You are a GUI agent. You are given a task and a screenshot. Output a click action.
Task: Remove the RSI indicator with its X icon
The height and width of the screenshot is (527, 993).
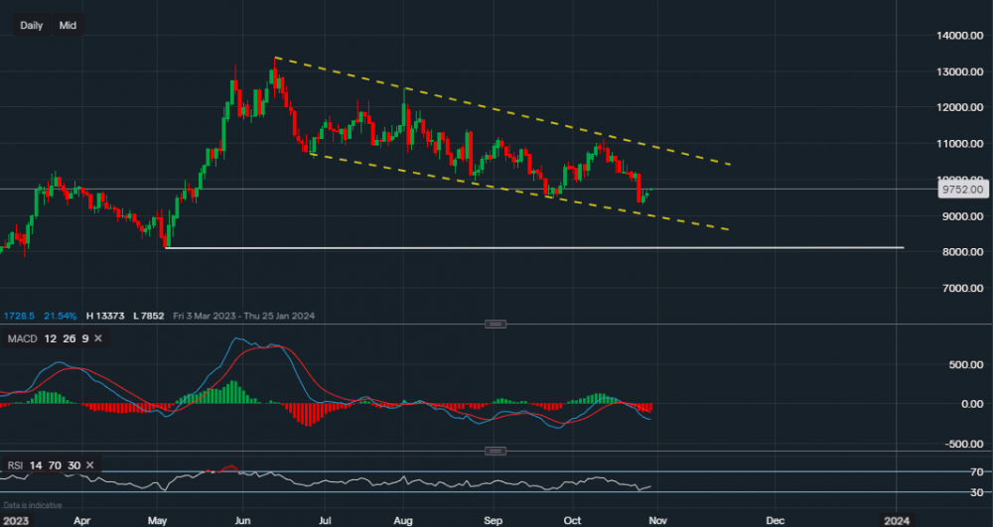[90, 464]
